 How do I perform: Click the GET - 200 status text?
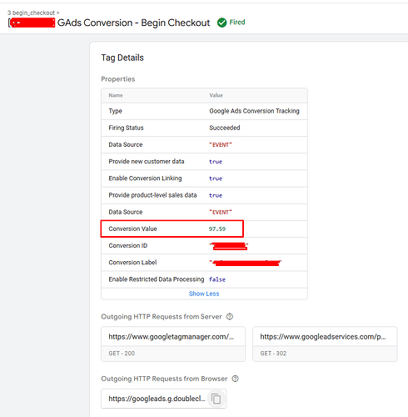(122, 354)
